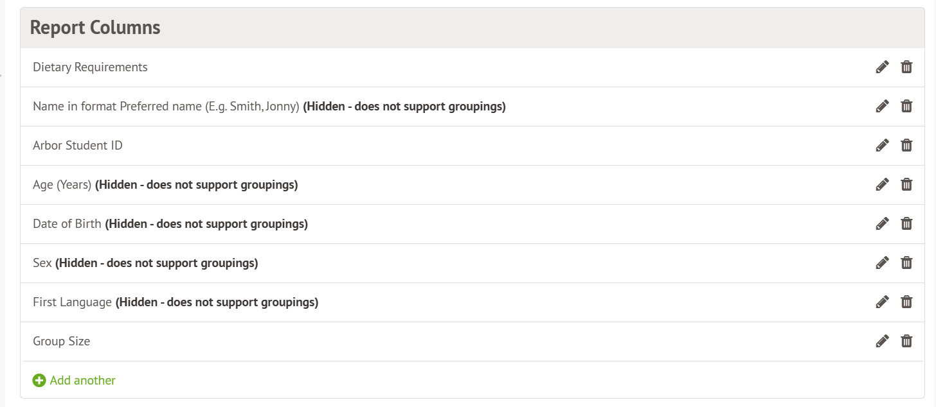
Task: Delete the Dietary Requirements column
Action: (x=906, y=67)
